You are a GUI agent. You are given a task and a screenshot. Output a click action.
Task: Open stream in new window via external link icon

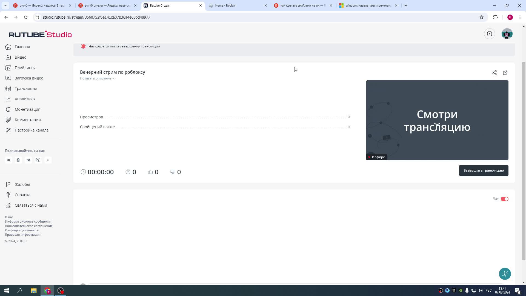[x=505, y=73]
